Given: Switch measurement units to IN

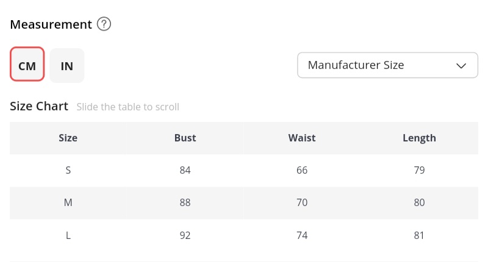Looking at the screenshot, I should pyautogui.click(x=67, y=65).
